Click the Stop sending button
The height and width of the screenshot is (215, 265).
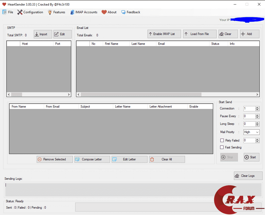point(229,157)
